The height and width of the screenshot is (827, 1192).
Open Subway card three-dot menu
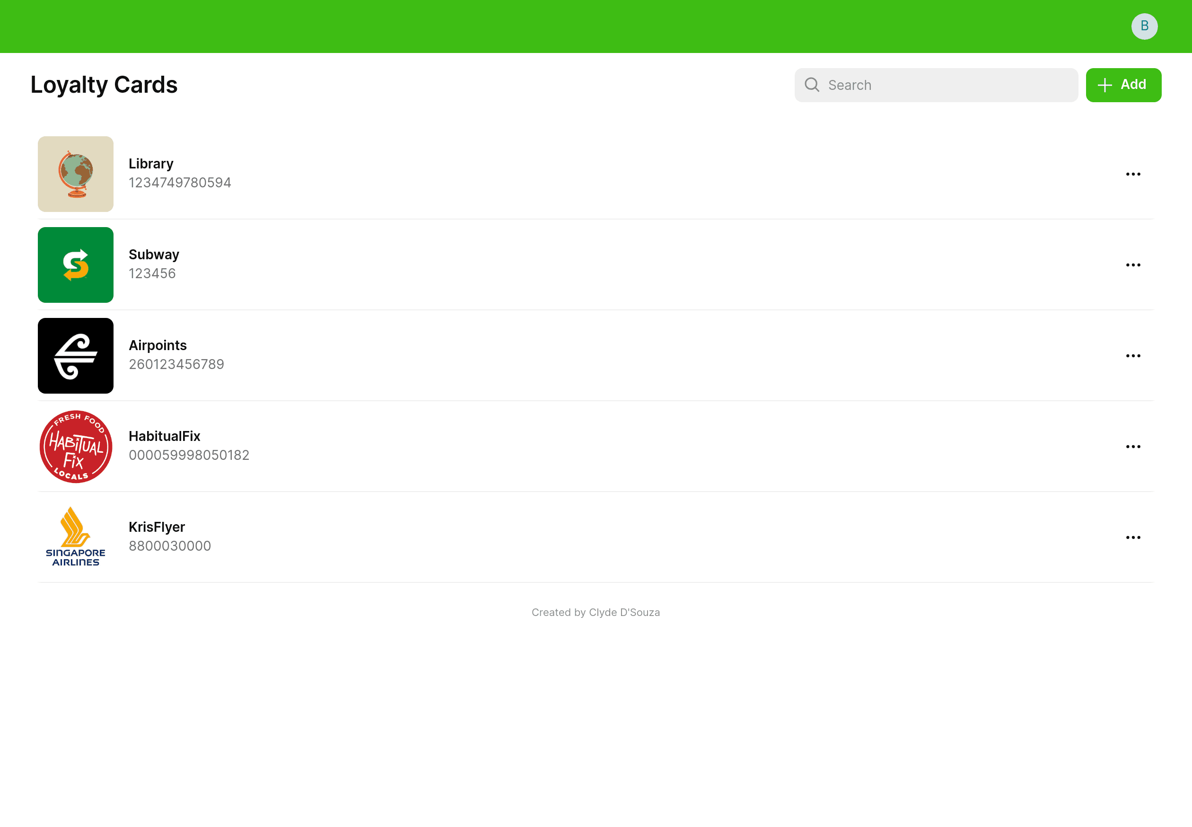pyautogui.click(x=1134, y=264)
